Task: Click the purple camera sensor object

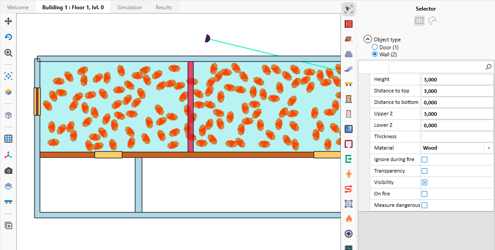Action: point(207,39)
